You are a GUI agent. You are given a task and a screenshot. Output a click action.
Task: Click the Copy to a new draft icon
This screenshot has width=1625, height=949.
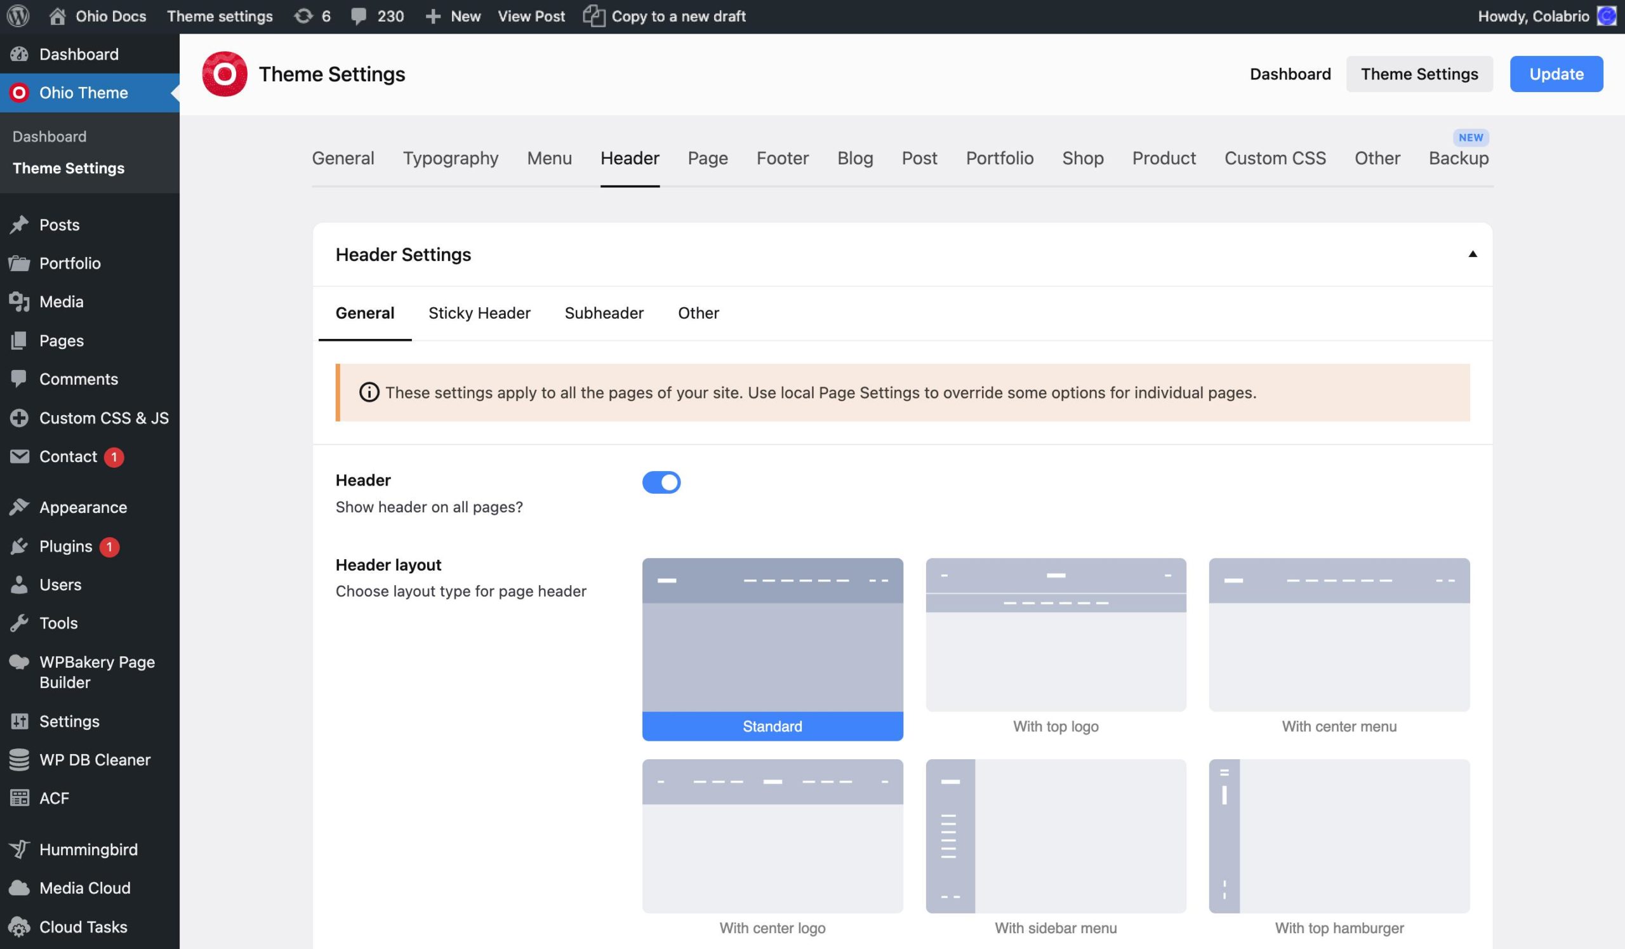click(x=594, y=16)
